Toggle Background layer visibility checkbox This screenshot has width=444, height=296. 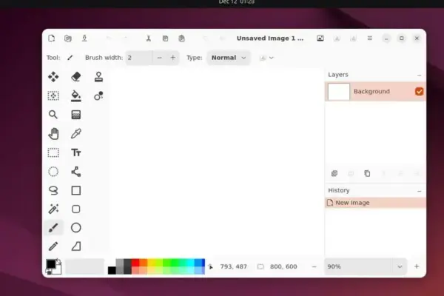pyautogui.click(x=419, y=92)
